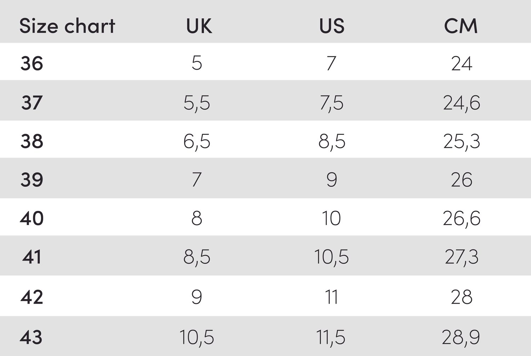Click CM value 24,6 for size 37
Image resolution: width=531 pixels, height=356 pixels.
(x=462, y=103)
